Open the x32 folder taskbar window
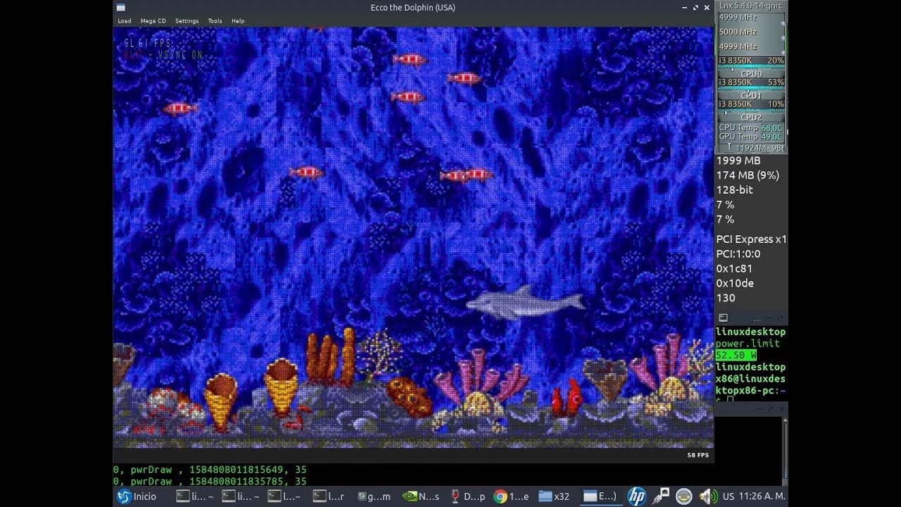Screen dimensions: 901x507 [x=554, y=496]
